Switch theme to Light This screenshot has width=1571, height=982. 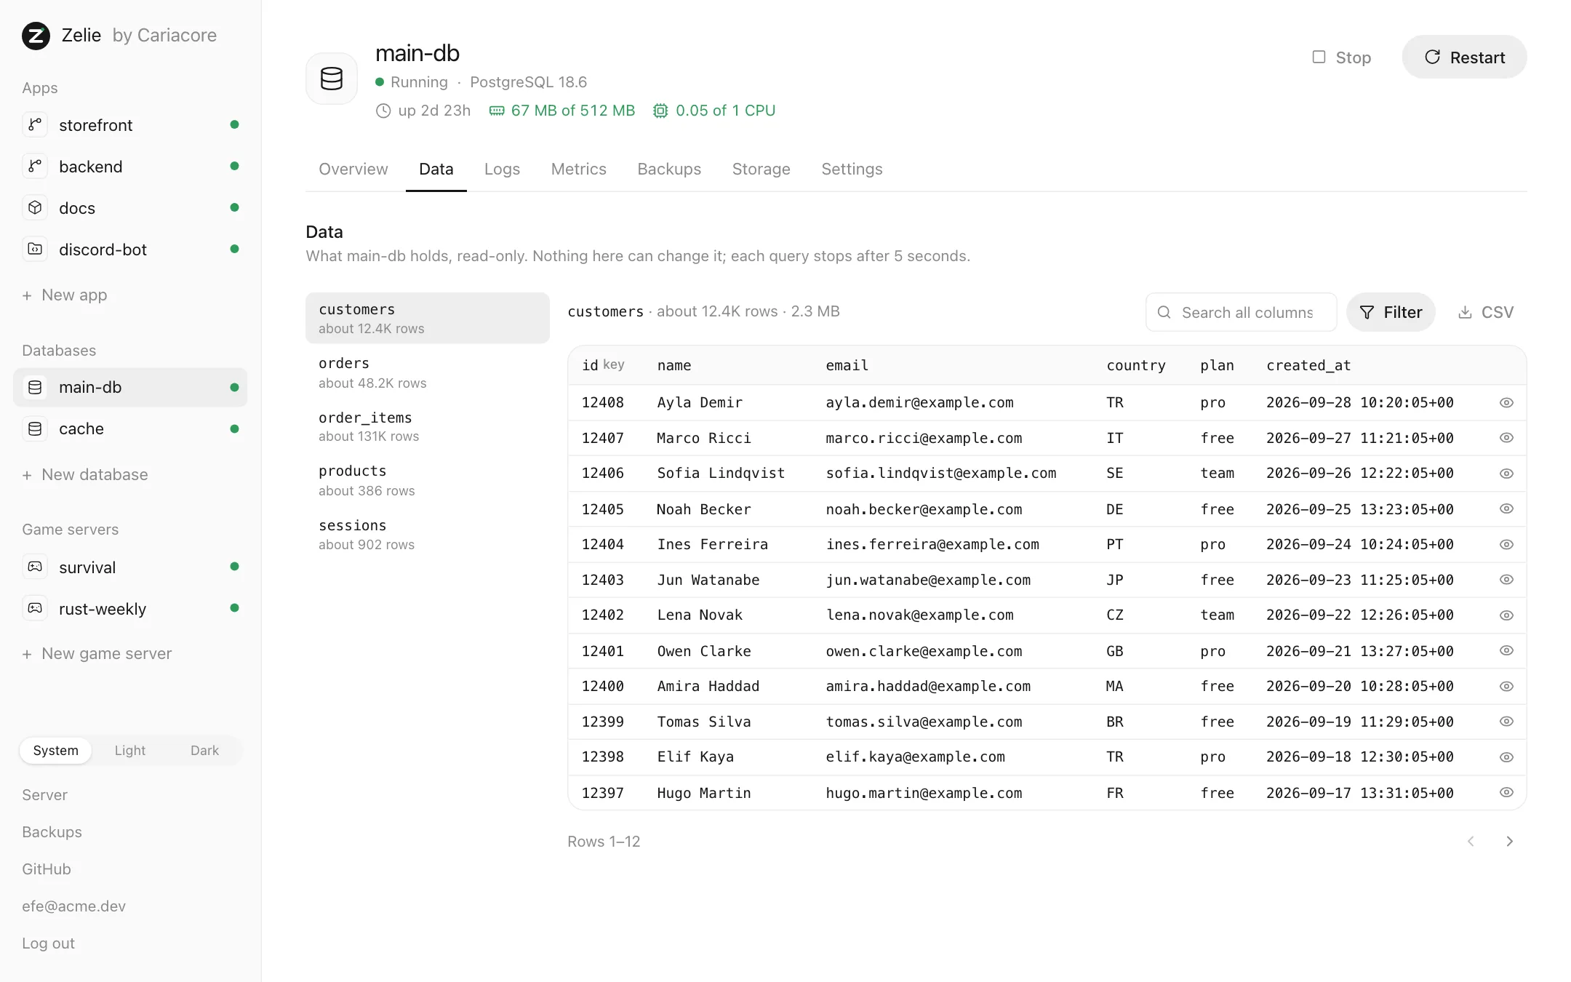[x=130, y=751]
